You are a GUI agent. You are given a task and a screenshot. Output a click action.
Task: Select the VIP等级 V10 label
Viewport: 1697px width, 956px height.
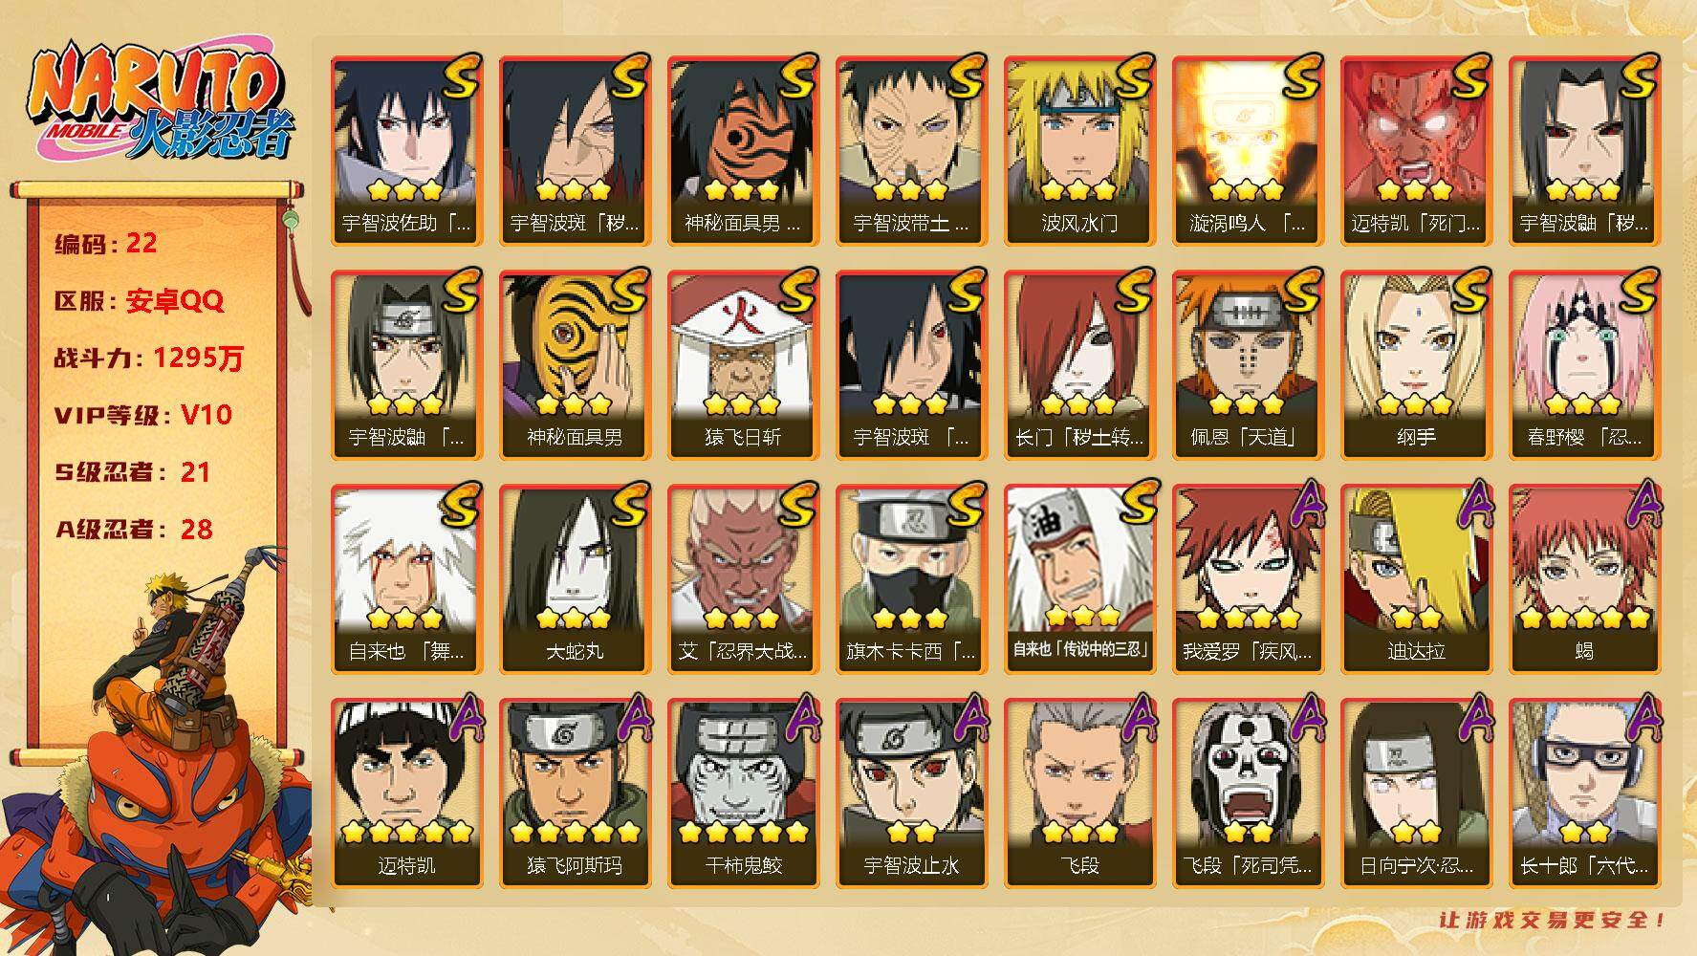(143, 415)
